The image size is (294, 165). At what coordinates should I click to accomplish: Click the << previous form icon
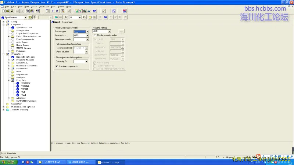66,17
